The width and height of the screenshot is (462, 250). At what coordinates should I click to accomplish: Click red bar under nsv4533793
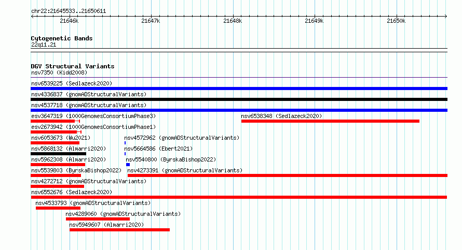pos(58,208)
